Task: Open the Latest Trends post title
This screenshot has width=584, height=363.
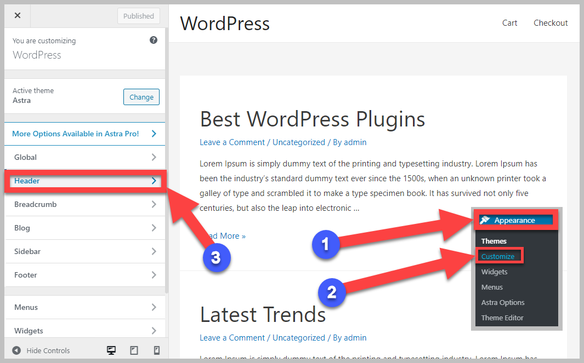Action: point(263,315)
